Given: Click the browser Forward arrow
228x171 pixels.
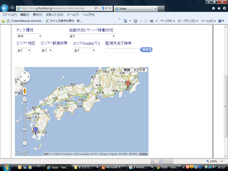Looking at the screenshot, I should (x=12, y=8).
